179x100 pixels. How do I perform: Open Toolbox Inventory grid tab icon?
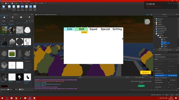pos(13,17)
